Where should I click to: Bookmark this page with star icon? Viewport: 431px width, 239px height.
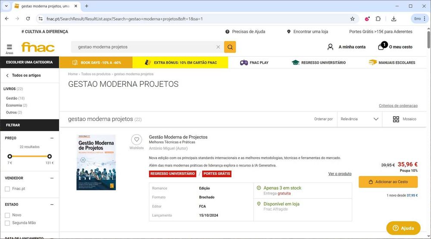point(353,18)
